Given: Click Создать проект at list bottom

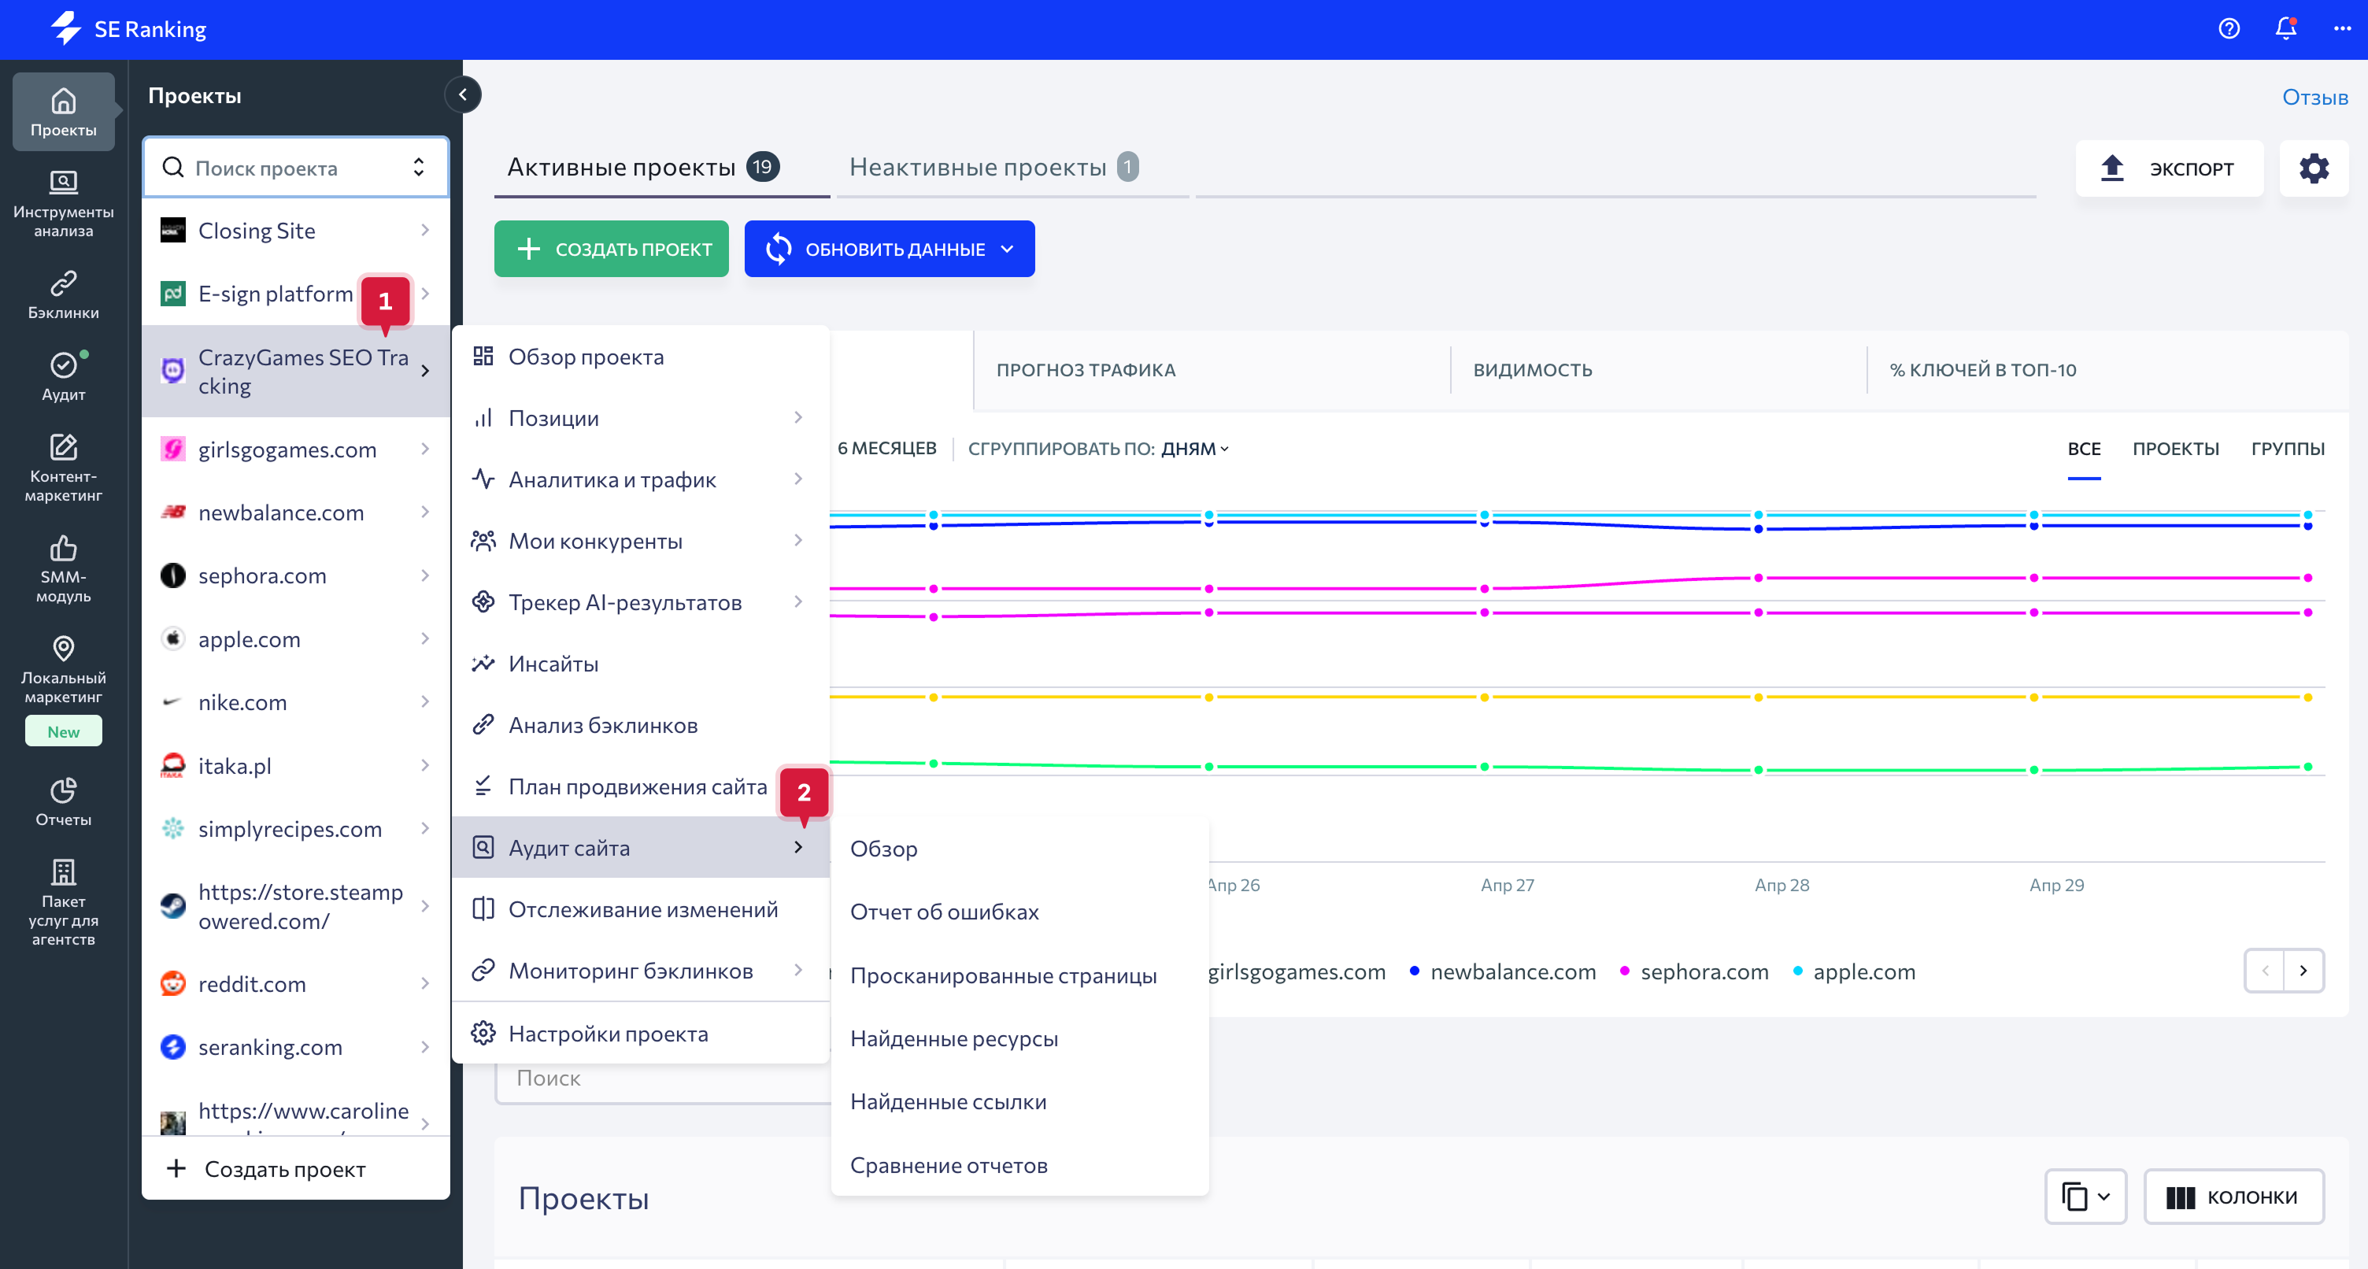Looking at the screenshot, I should point(295,1168).
